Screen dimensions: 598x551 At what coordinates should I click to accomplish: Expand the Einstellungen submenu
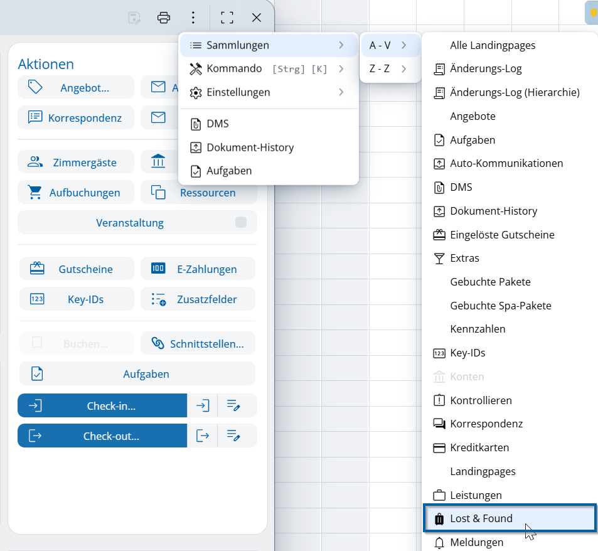[x=268, y=92]
